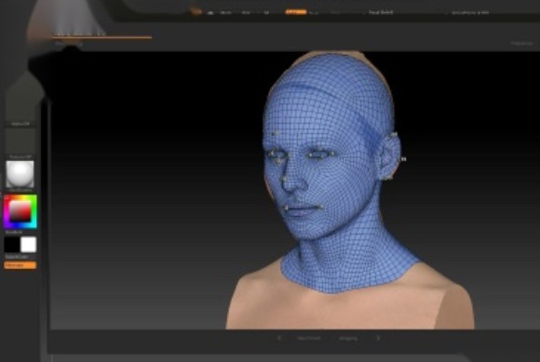Open the white material sphere preview
Screen dimensions: 540x362
(20, 174)
